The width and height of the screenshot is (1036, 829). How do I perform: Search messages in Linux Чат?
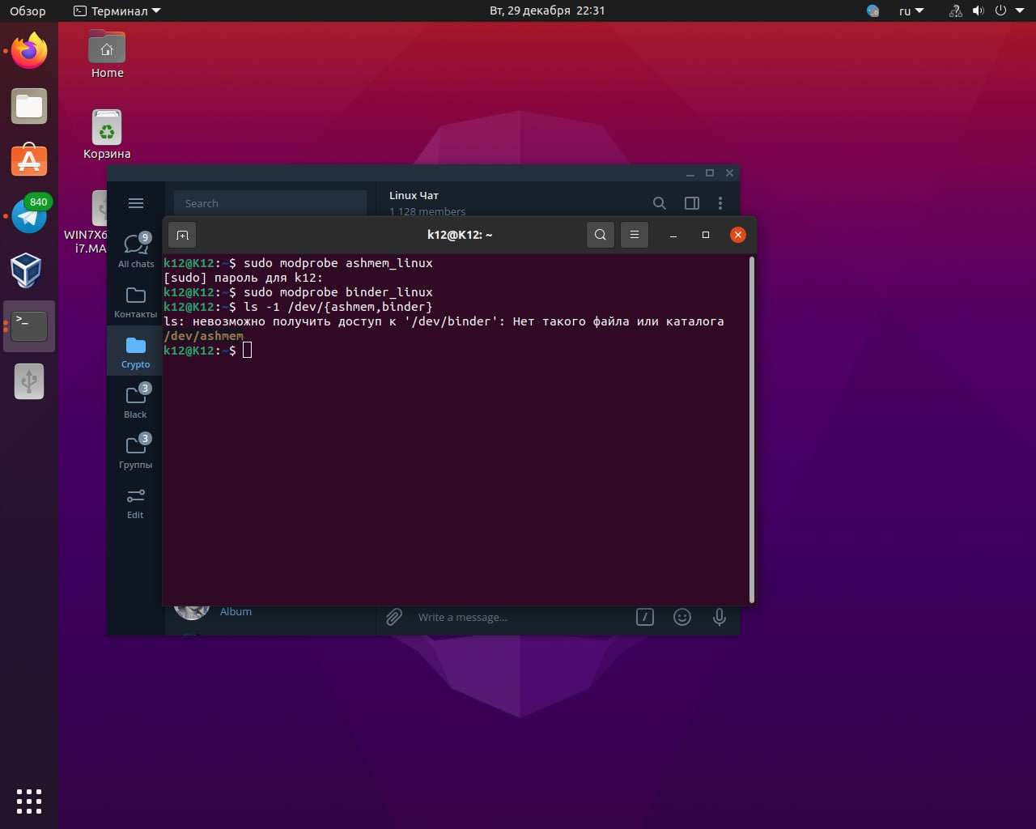660,203
